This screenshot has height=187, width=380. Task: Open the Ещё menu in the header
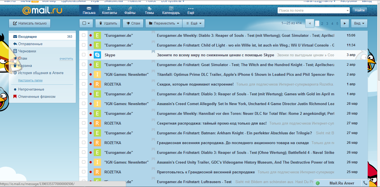pyautogui.click(x=191, y=11)
